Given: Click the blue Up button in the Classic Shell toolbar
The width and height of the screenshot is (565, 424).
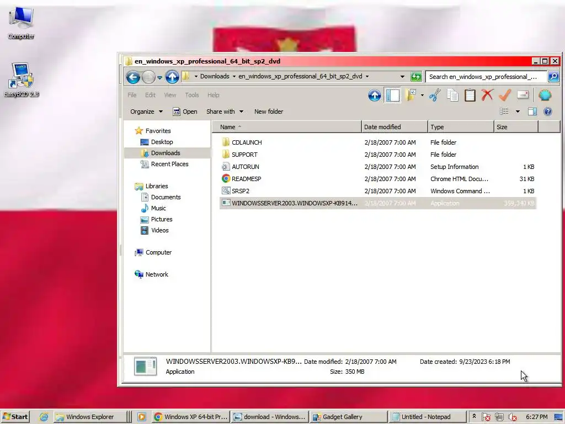Looking at the screenshot, I should click(375, 95).
